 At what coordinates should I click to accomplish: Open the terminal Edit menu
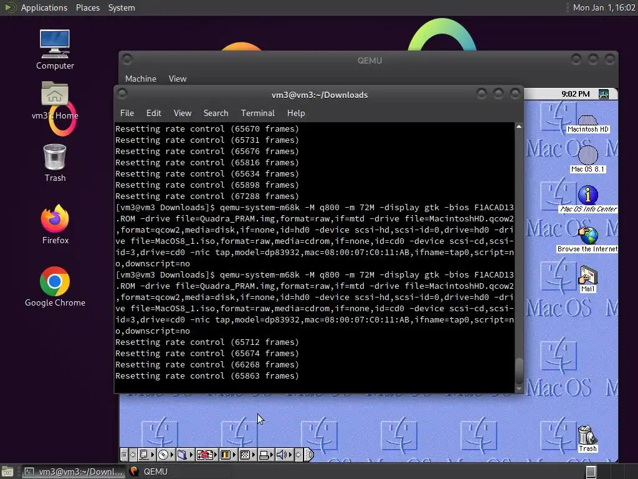(153, 113)
